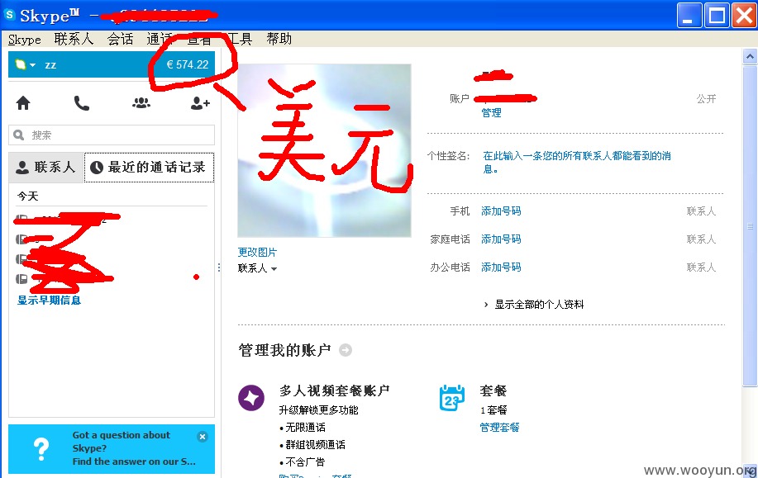Click the status leaf icon next to zz

point(21,64)
